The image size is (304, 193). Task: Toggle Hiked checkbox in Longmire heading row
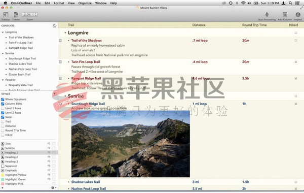(296, 33)
